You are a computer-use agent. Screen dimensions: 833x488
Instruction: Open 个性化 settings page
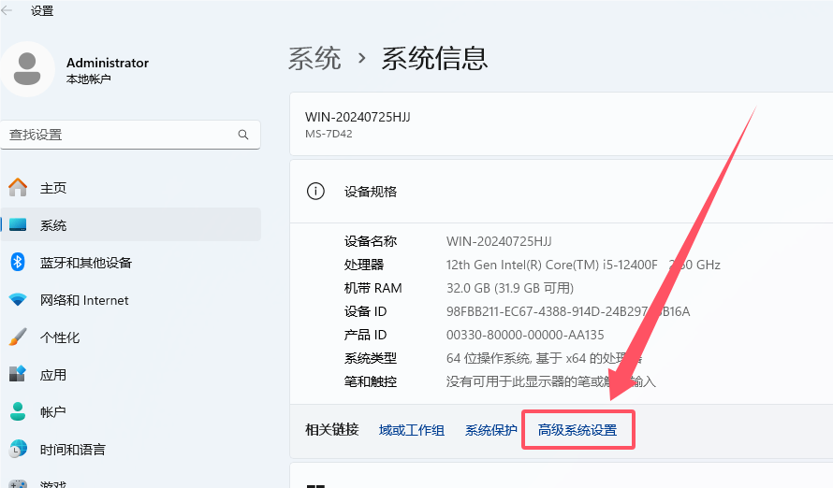[131, 337]
